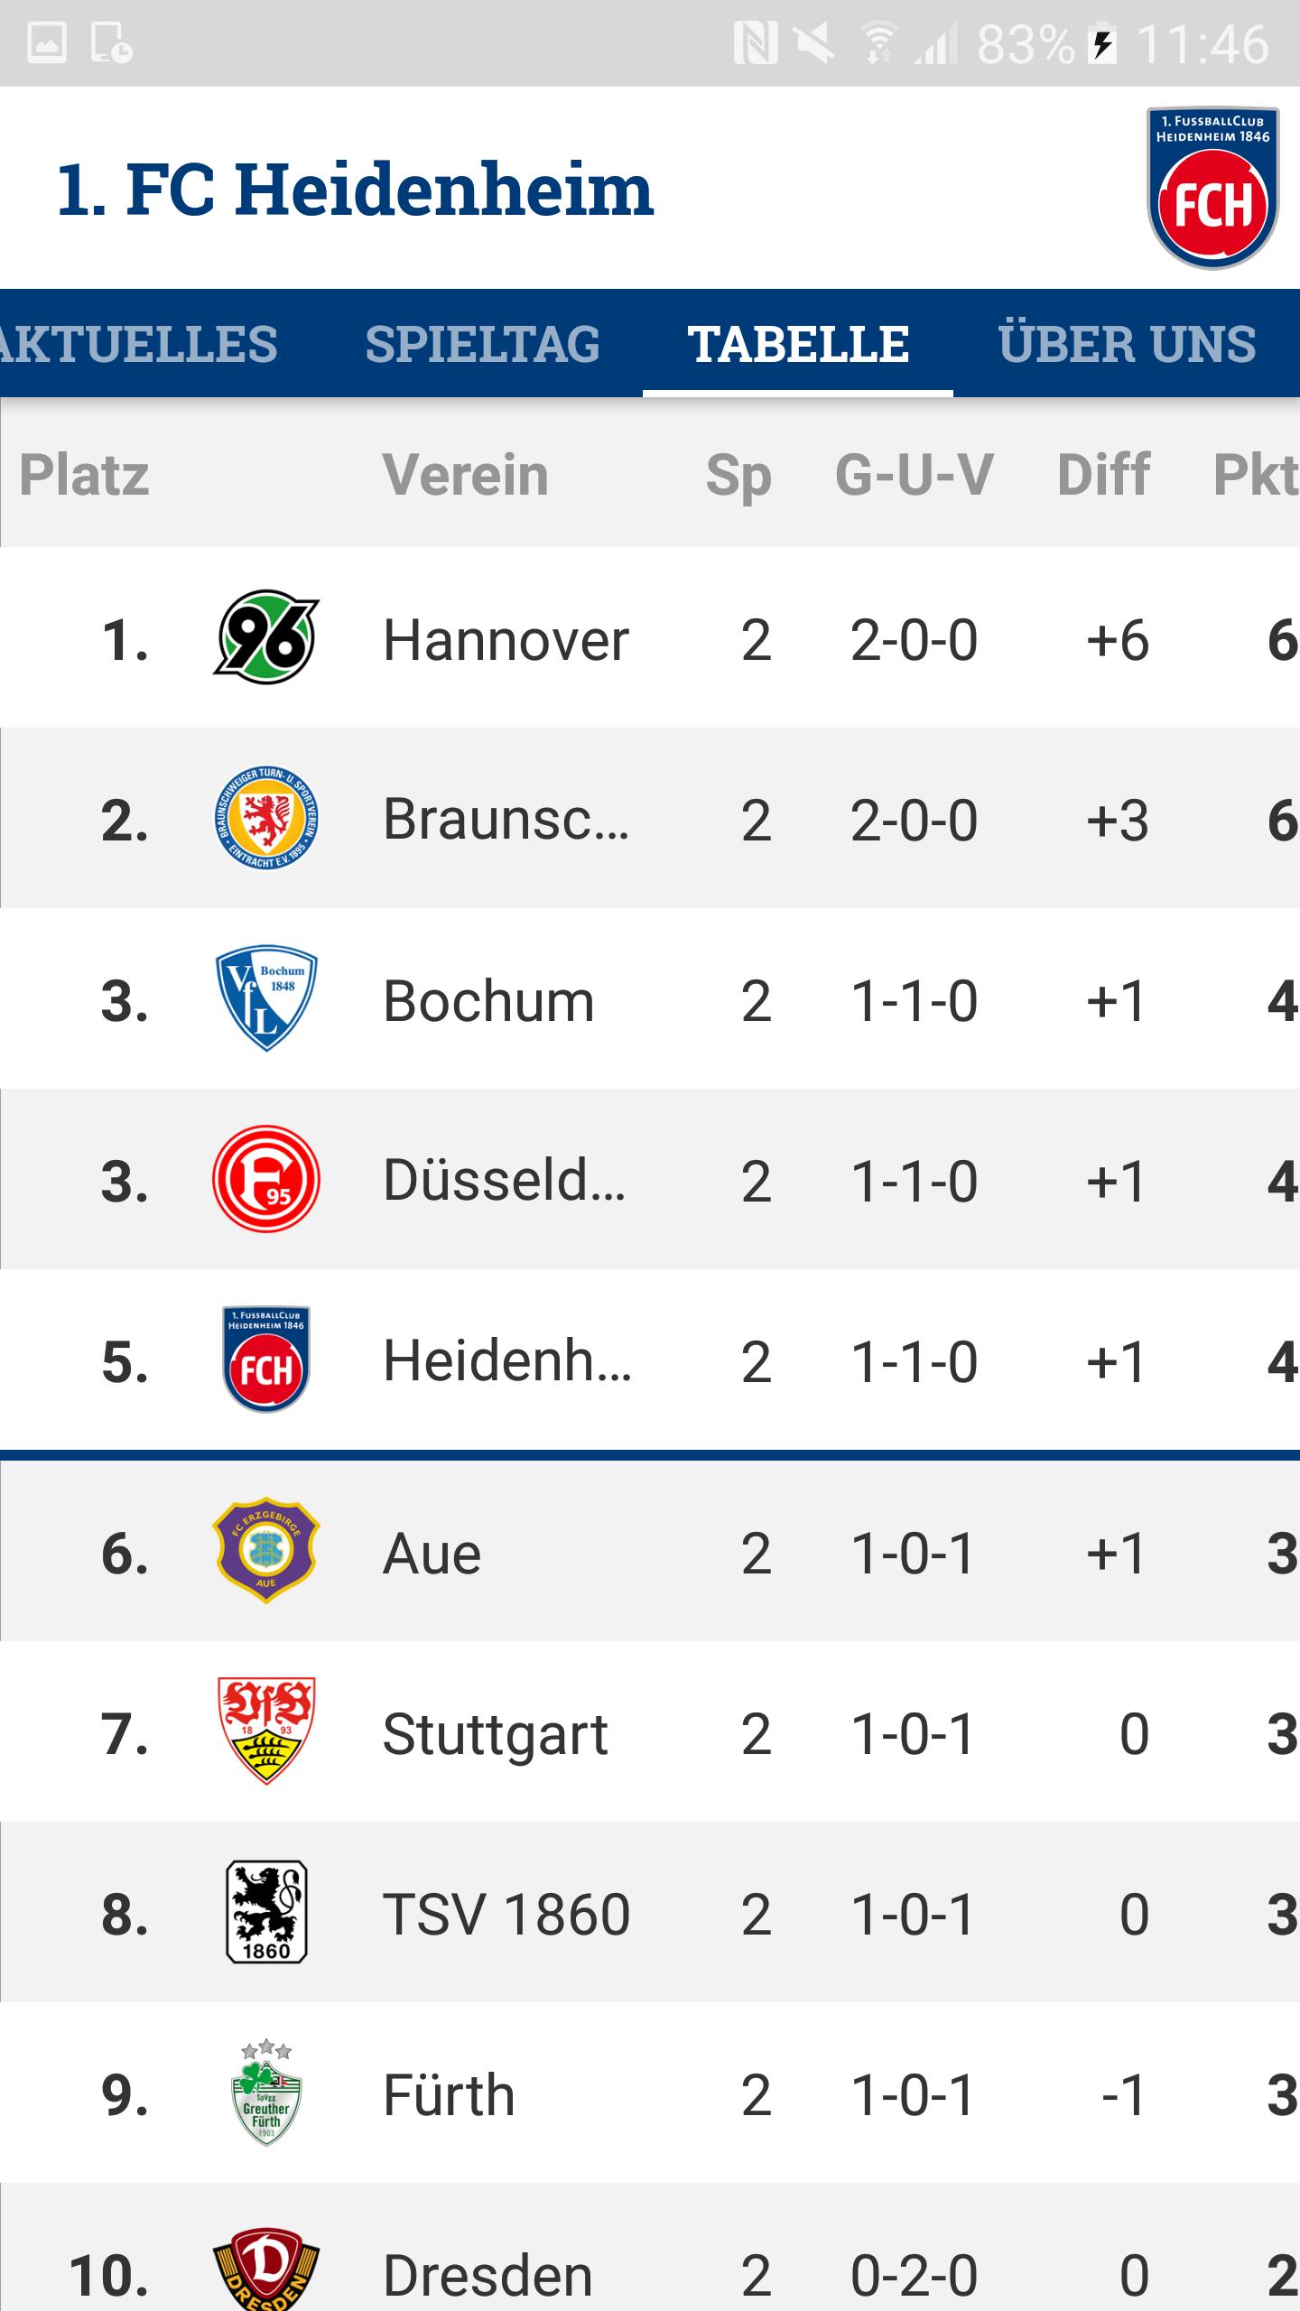The width and height of the screenshot is (1300, 2311).
Task: Tap the Fortuna Düsseldorf F95 logo
Action: tap(266, 1179)
